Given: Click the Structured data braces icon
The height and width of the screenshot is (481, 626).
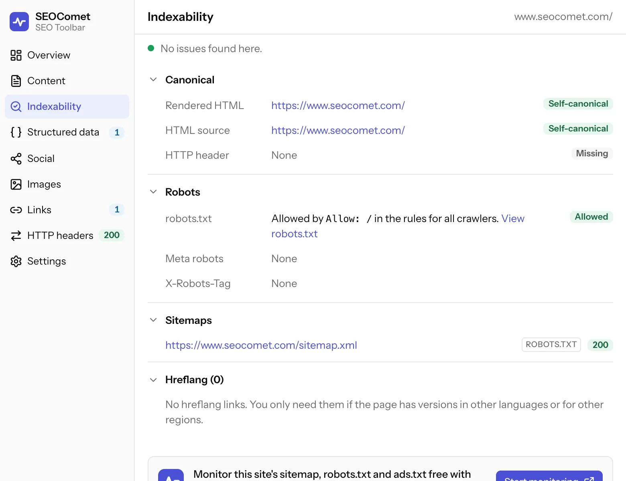Looking at the screenshot, I should (16, 132).
